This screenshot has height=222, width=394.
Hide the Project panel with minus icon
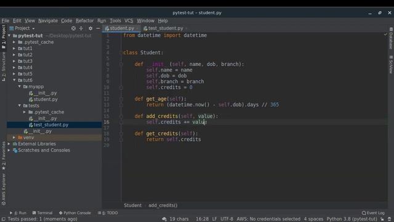coord(98,28)
